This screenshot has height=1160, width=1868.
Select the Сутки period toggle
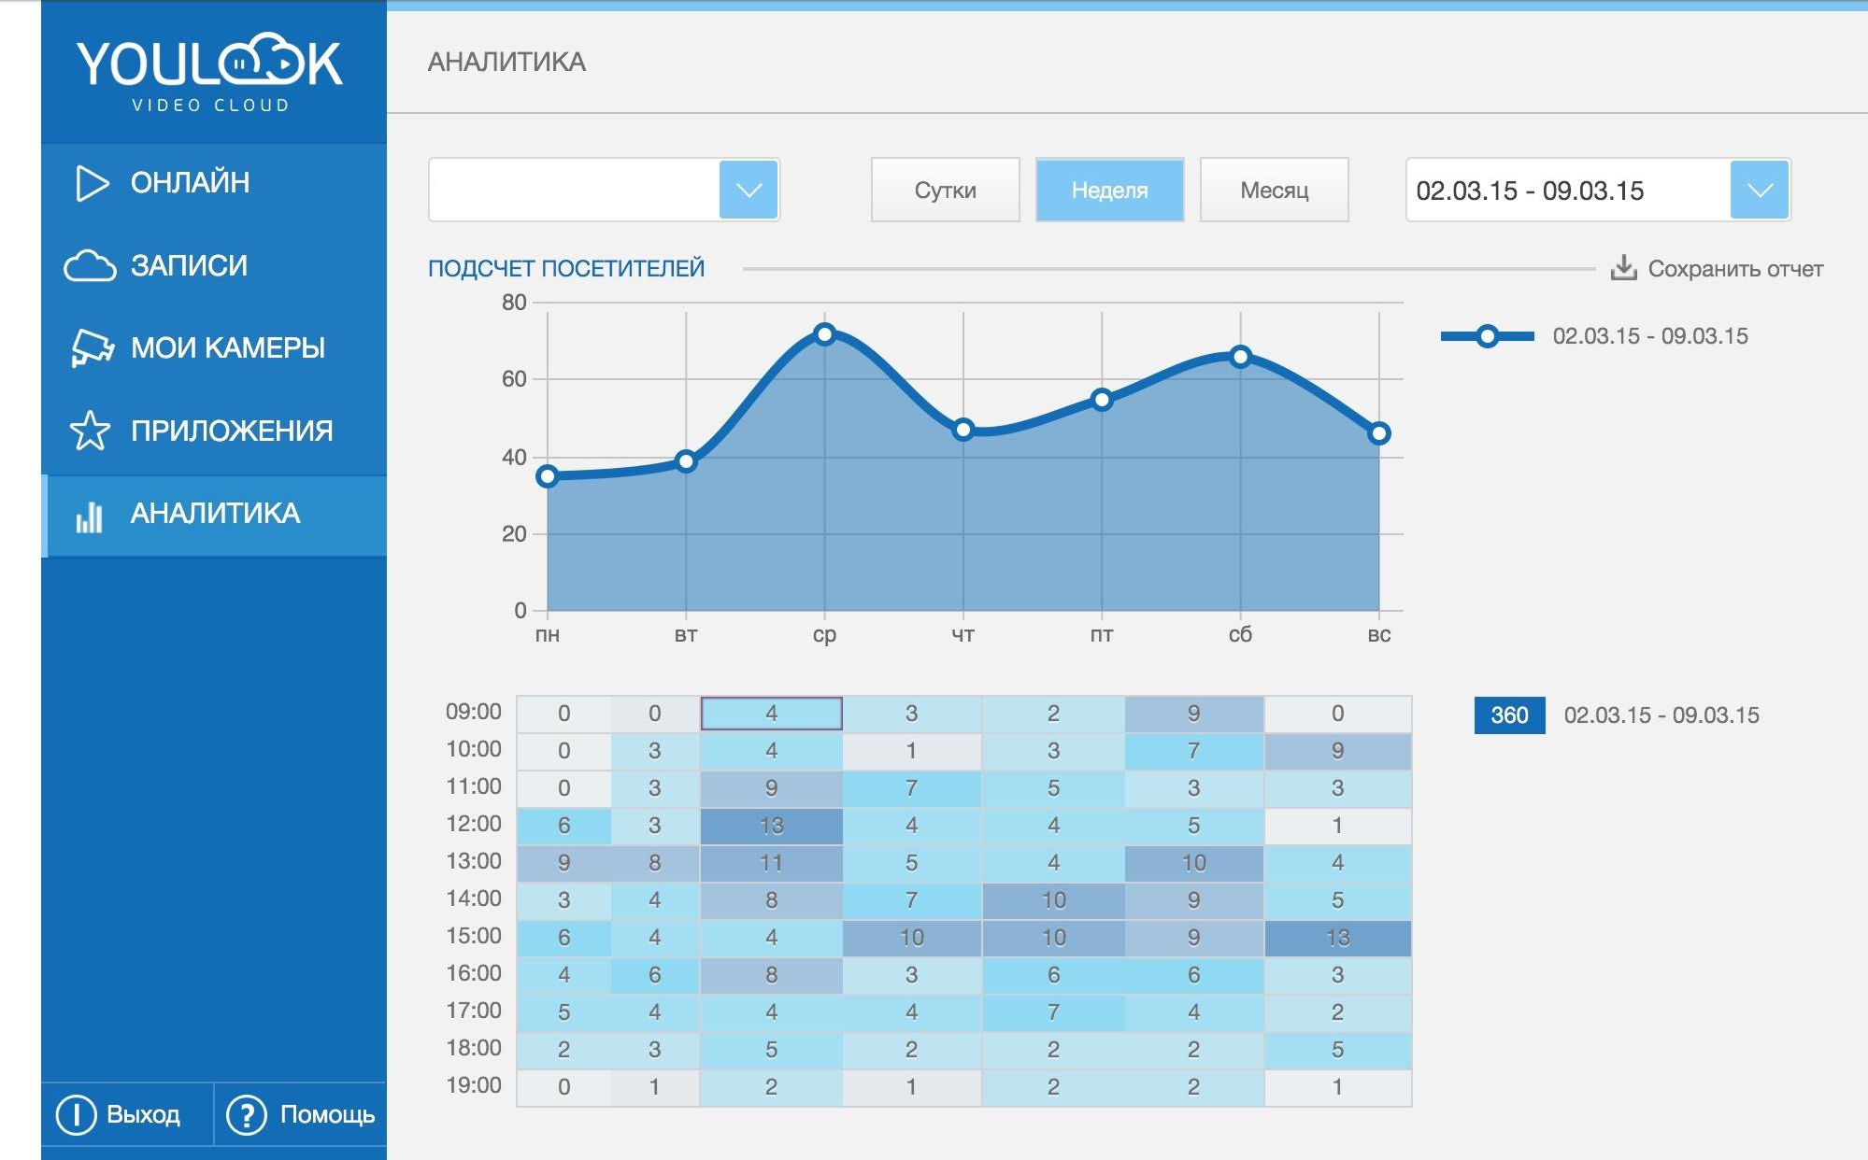(945, 191)
